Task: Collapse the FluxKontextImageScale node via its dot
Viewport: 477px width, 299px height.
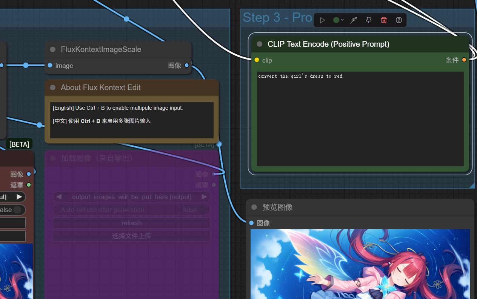Action: (53, 49)
